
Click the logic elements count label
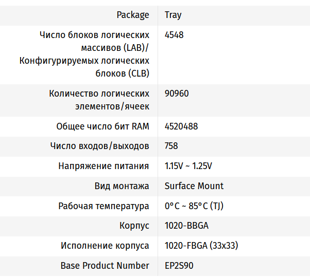pyautogui.click(x=99, y=100)
